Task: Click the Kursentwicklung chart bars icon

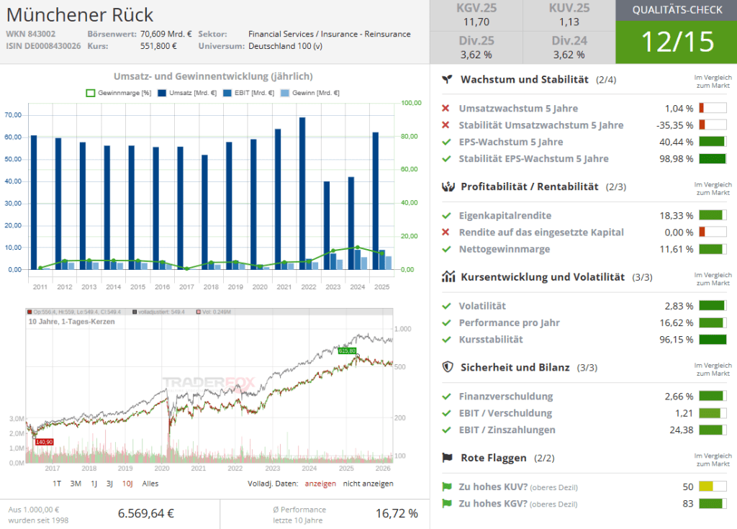Action: (447, 276)
